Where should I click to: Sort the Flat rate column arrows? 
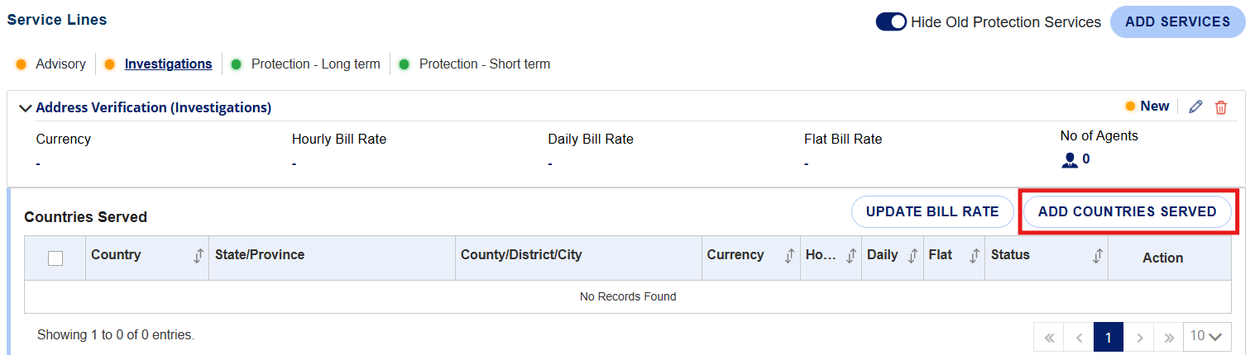(x=975, y=256)
